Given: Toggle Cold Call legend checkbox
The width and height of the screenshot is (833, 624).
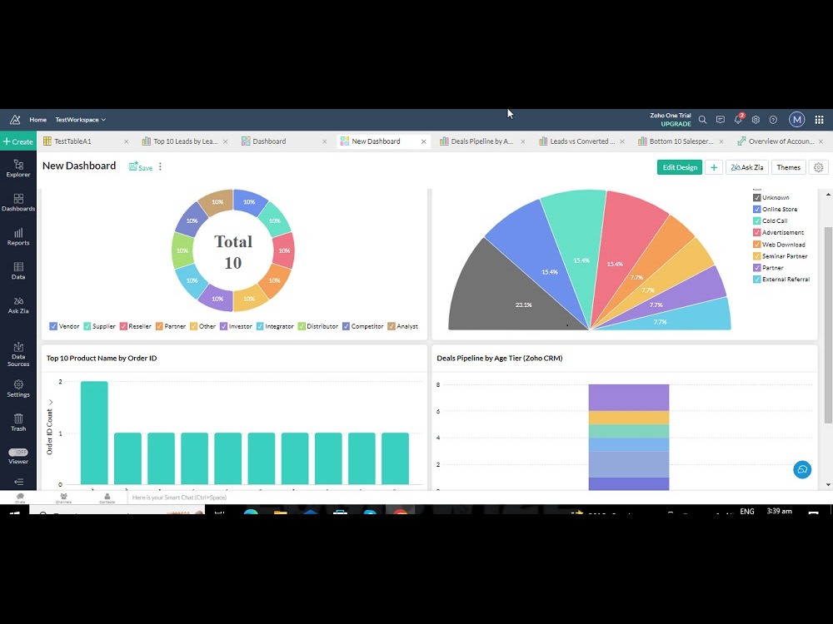Looking at the screenshot, I should [x=757, y=220].
